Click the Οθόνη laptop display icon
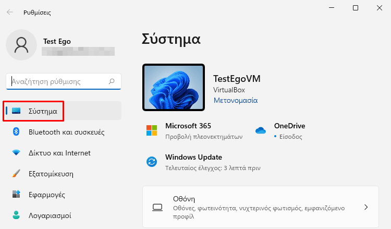This screenshot has height=229, width=391. pyautogui.click(x=157, y=207)
